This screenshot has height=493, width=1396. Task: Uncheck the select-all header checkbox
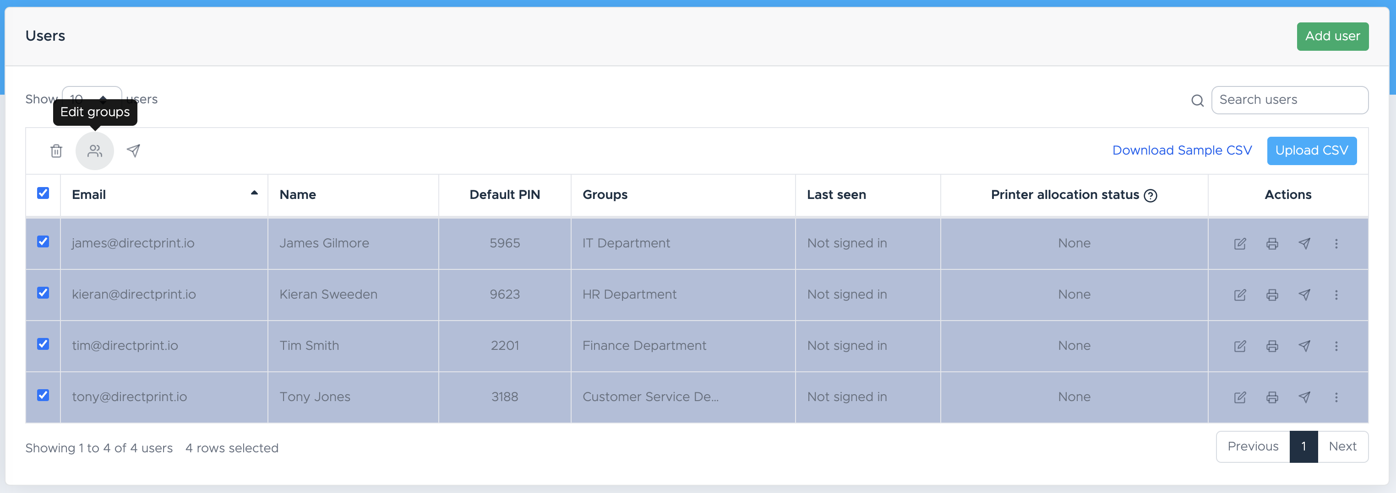click(44, 193)
